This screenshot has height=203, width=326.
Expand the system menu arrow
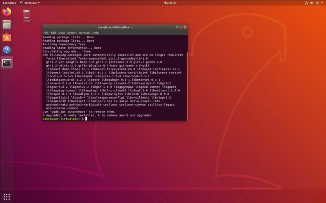pos(322,3)
